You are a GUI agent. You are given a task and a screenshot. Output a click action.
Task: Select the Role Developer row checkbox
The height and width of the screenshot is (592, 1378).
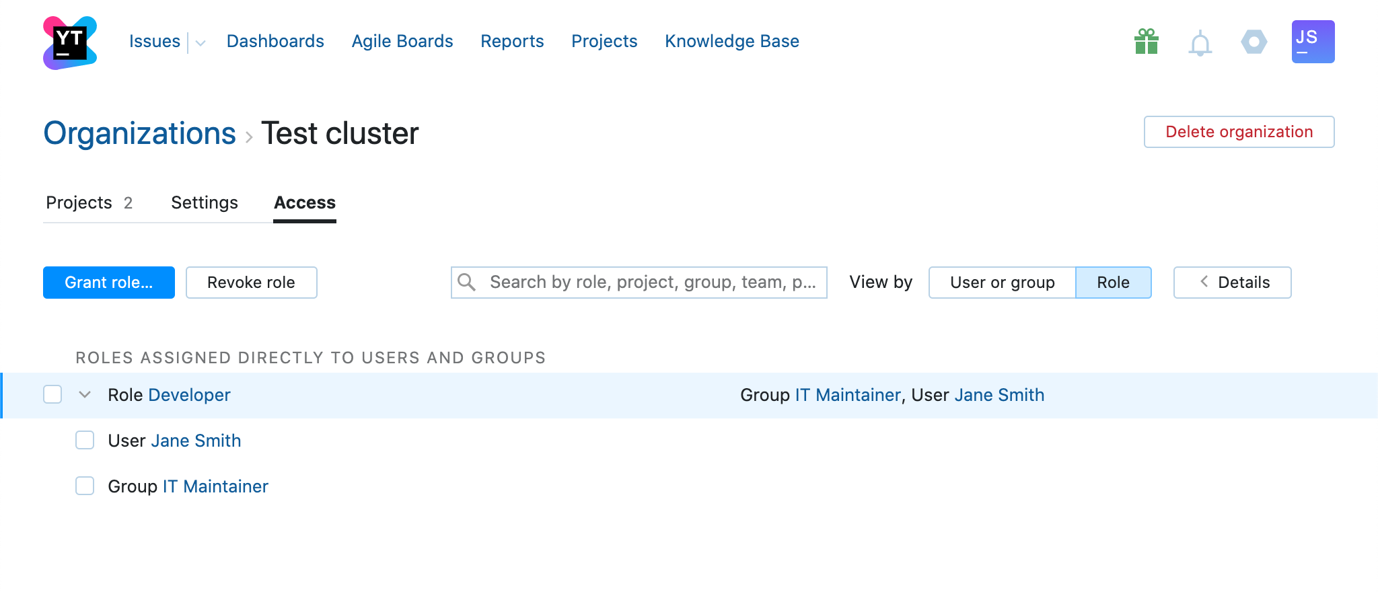pyautogui.click(x=52, y=395)
